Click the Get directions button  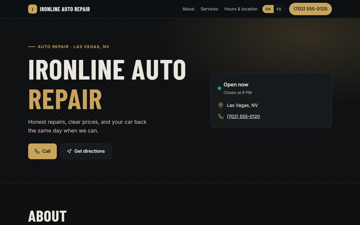pyautogui.click(x=86, y=151)
